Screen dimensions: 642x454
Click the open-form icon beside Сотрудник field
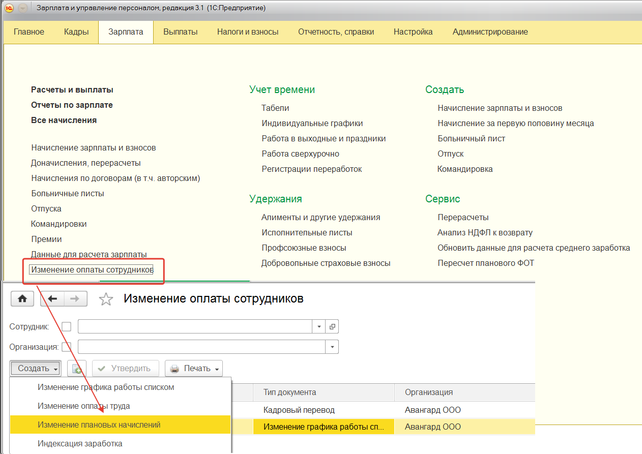[x=333, y=326]
